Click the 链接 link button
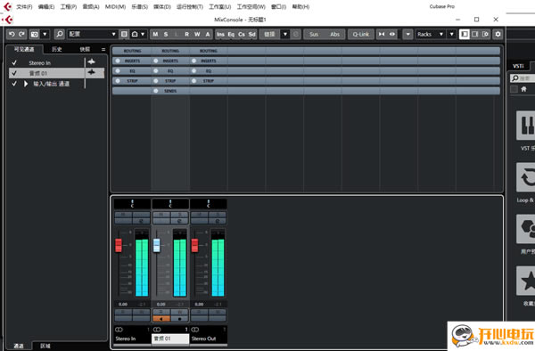The height and width of the screenshot is (351, 535). (269, 34)
